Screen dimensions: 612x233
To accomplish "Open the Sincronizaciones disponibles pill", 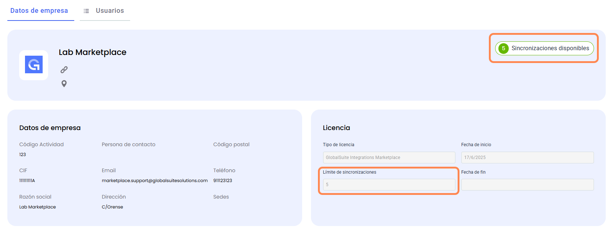I will 550,48.
